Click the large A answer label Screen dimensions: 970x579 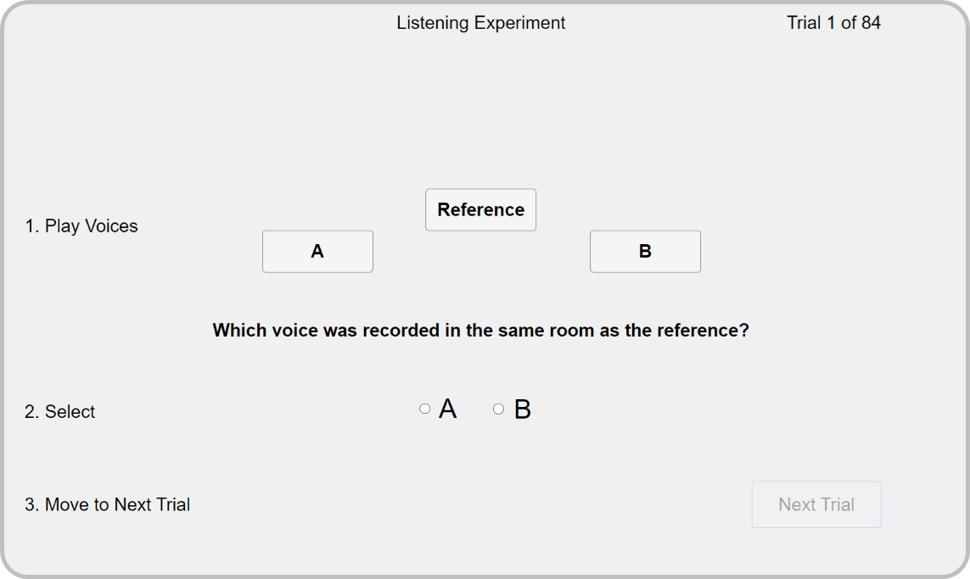447,409
